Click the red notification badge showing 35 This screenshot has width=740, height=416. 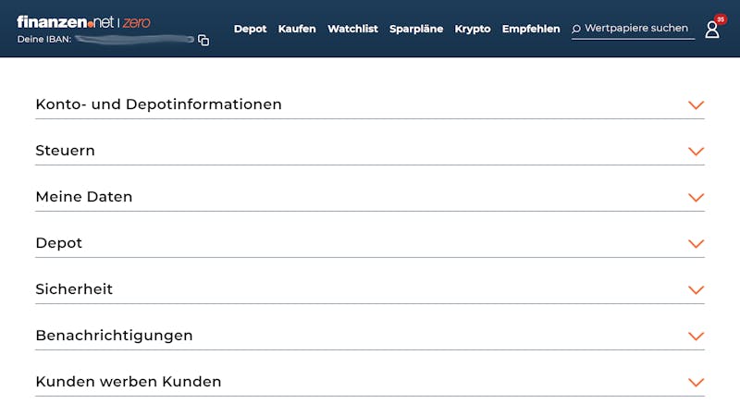721,19
